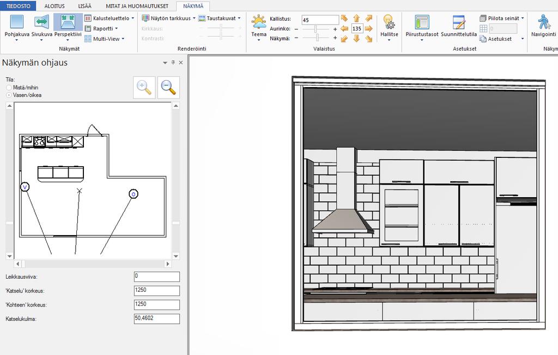Click the up-left light direction arrow

344,18
